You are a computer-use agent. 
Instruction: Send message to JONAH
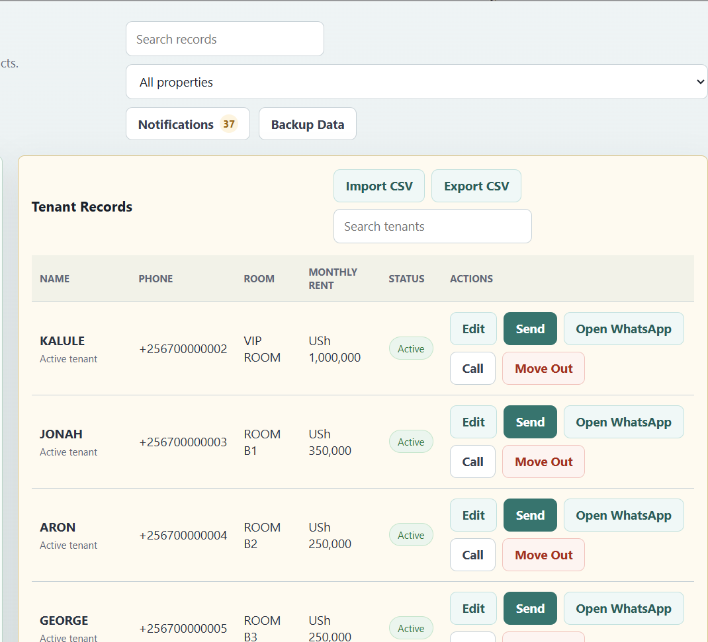click(530, 422)
